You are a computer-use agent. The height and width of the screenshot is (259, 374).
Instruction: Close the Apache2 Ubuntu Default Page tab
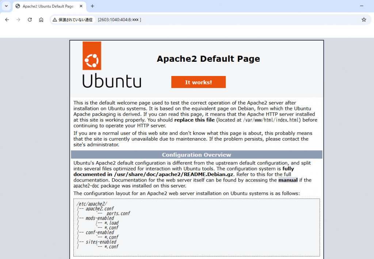81,6
